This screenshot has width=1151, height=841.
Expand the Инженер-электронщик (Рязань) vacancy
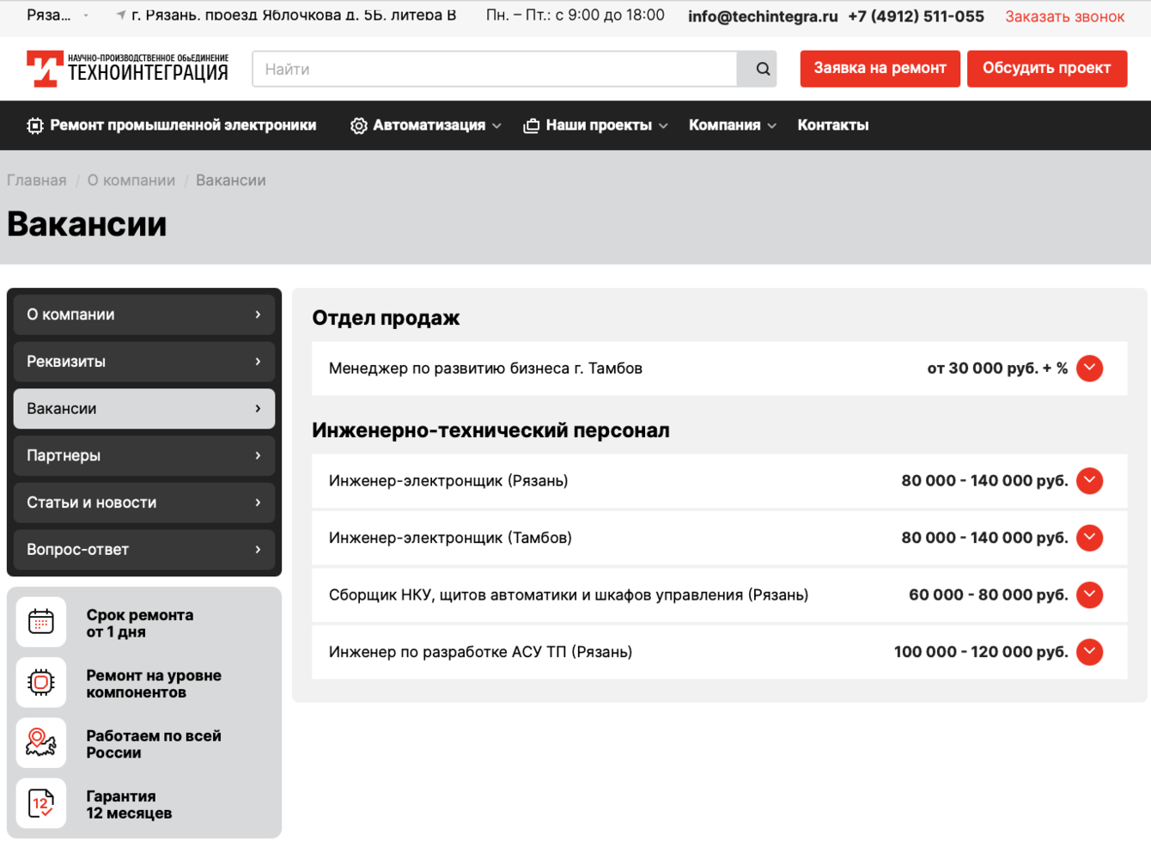pyautogui.click(x=1089, y=481)
